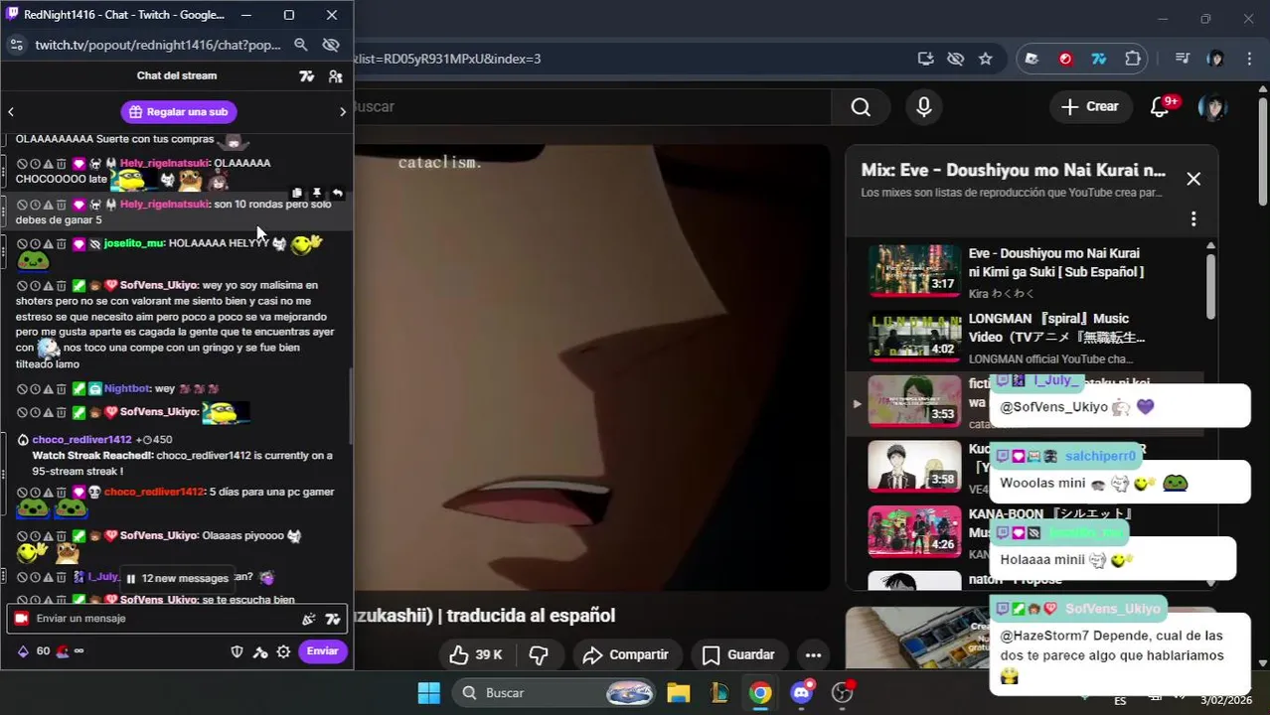
Task: Toggle third-party cookie eye in Twitch popout
Action: coord(331,45)
